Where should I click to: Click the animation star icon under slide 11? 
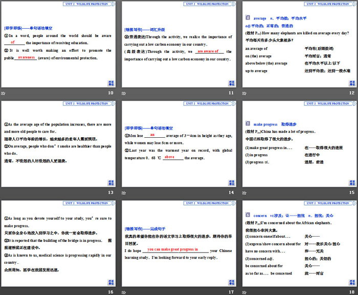pyautogui.click(x=124, y=93)
